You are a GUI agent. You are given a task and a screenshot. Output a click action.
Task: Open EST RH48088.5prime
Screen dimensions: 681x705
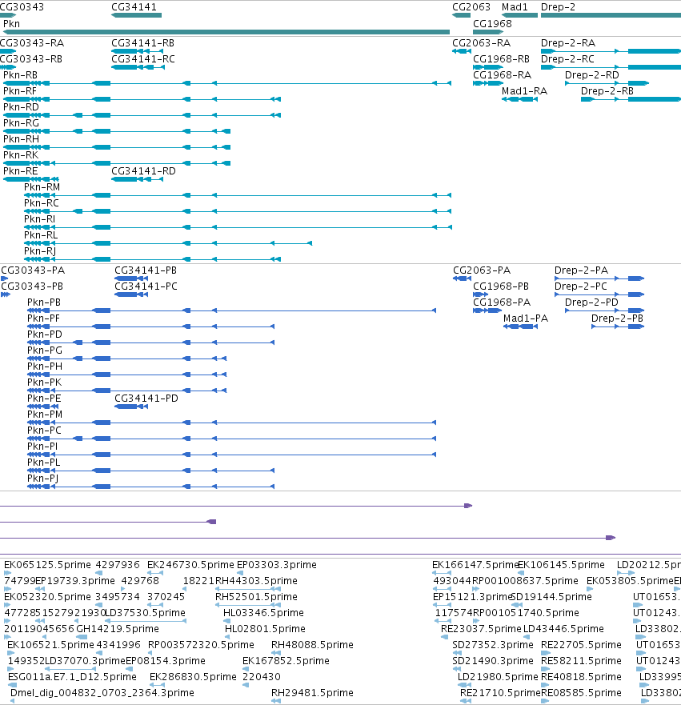(x=312, y=644)
